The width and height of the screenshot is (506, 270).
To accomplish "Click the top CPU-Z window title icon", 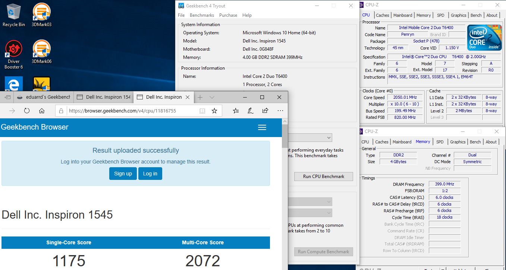I will 361,5.
